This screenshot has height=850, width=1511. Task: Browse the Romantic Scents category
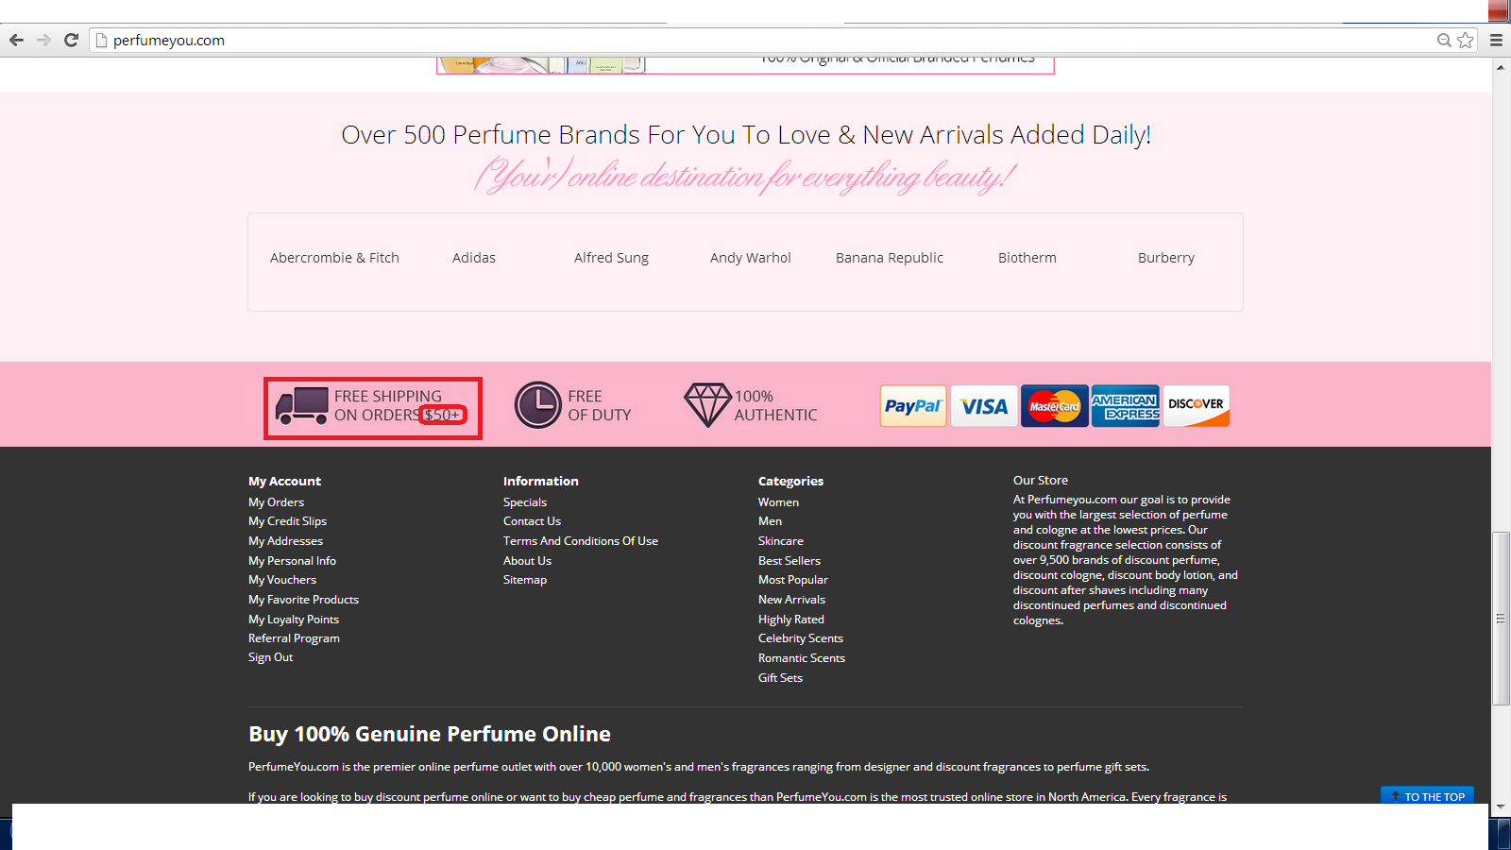(x=802, y=658)
